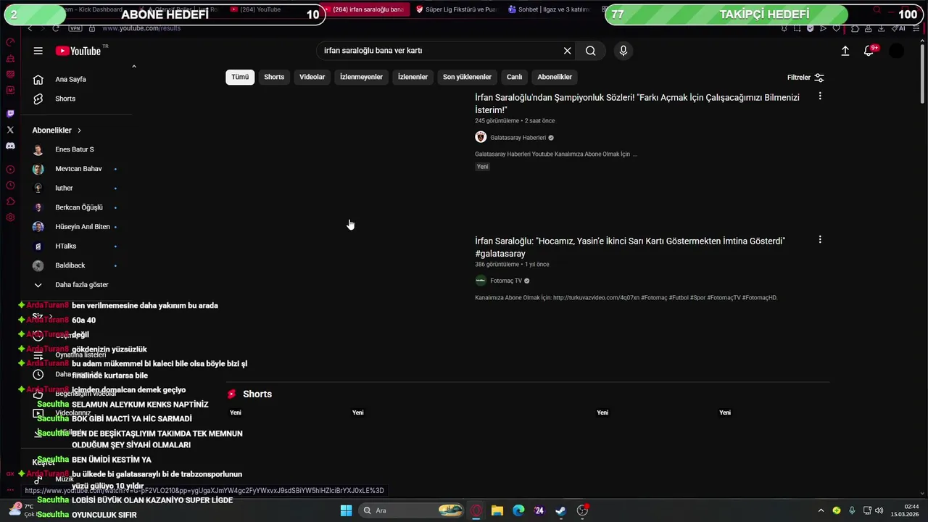Open OBS Studio from the taskbar
Viewport: 928px width, 522px height.
(582, 510)
